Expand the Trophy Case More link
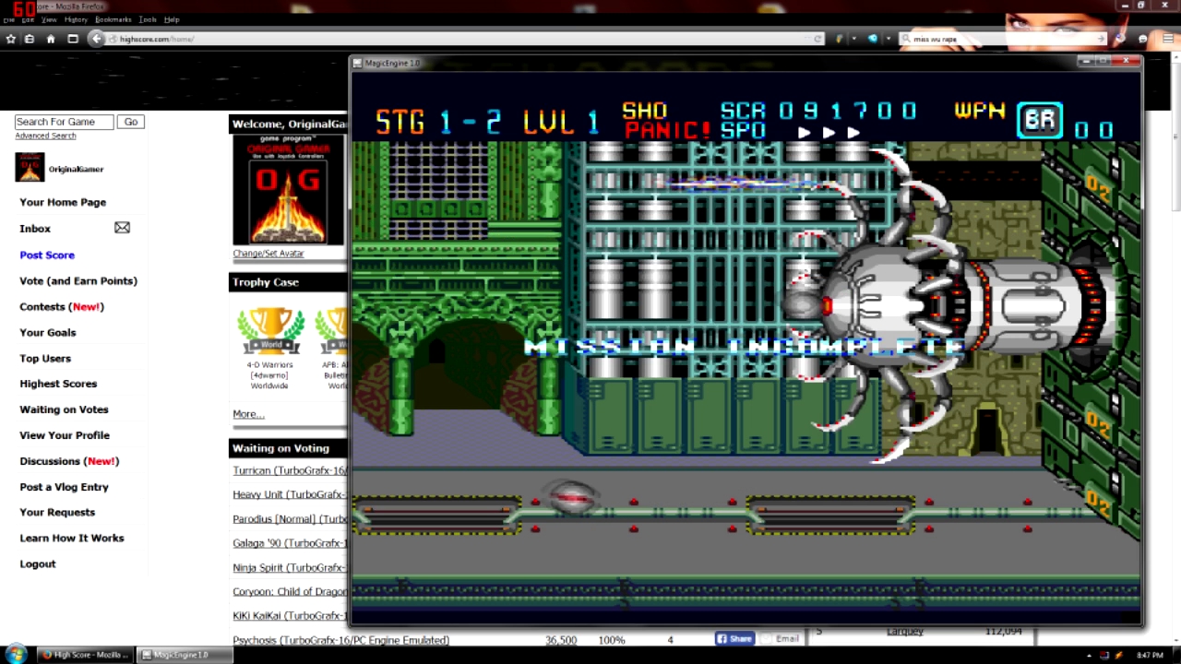This screenshot has width=1181, height=664. tap(248, 414)
